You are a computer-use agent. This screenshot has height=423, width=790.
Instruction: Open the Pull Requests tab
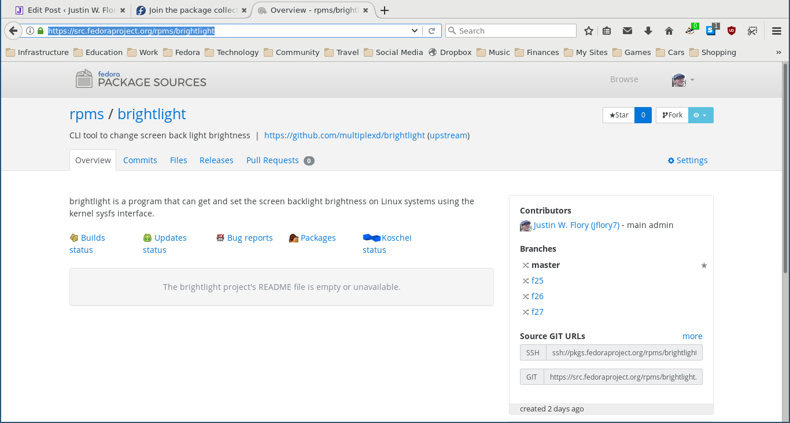click(x=272, y=160)
